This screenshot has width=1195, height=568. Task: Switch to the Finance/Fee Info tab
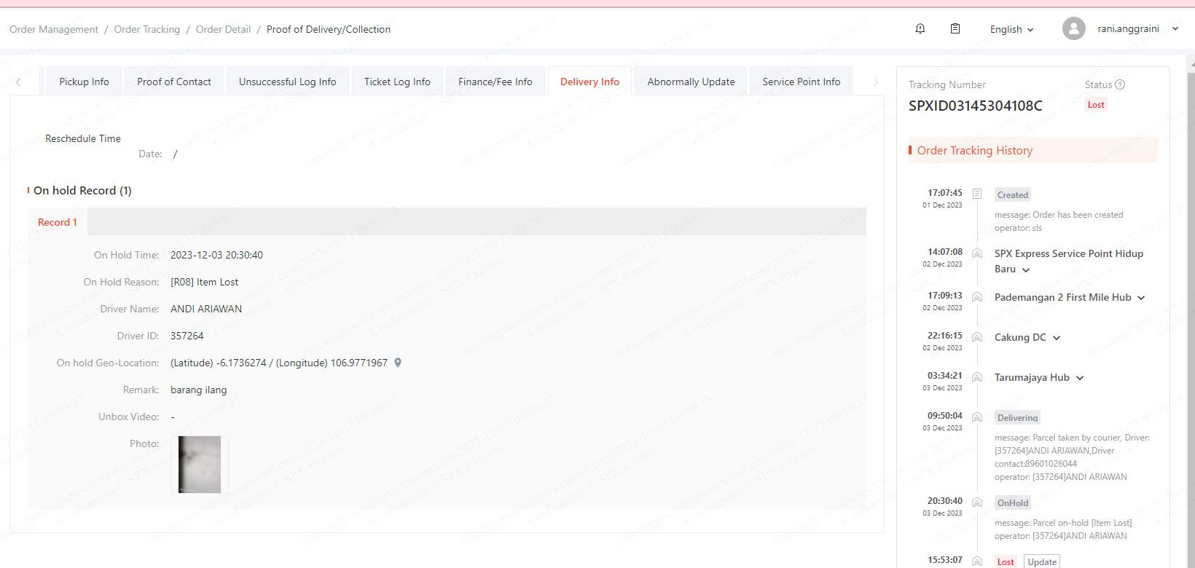click(x=495, y=82)
